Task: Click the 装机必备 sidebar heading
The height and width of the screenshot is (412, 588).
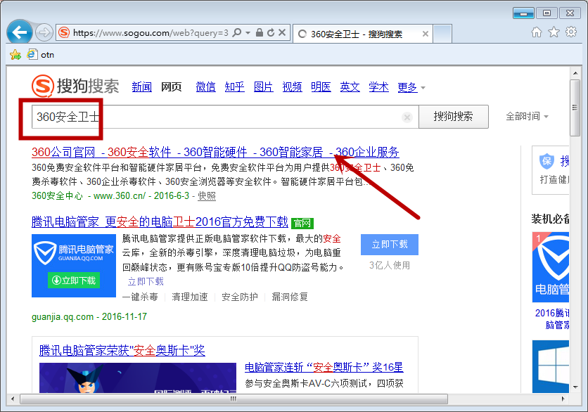Action: click(550, 219)
